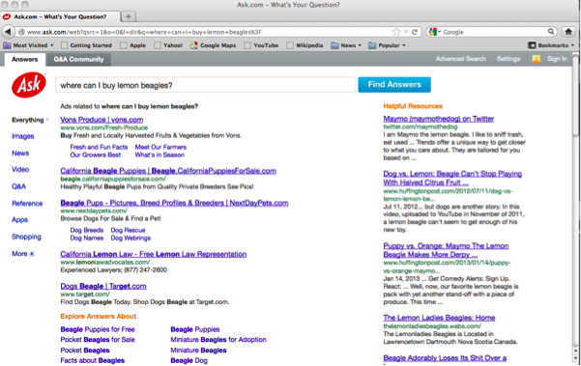Click Meet Our Farmers sublink
Viewport: 581px width, 366px height.
click(160, 147)
